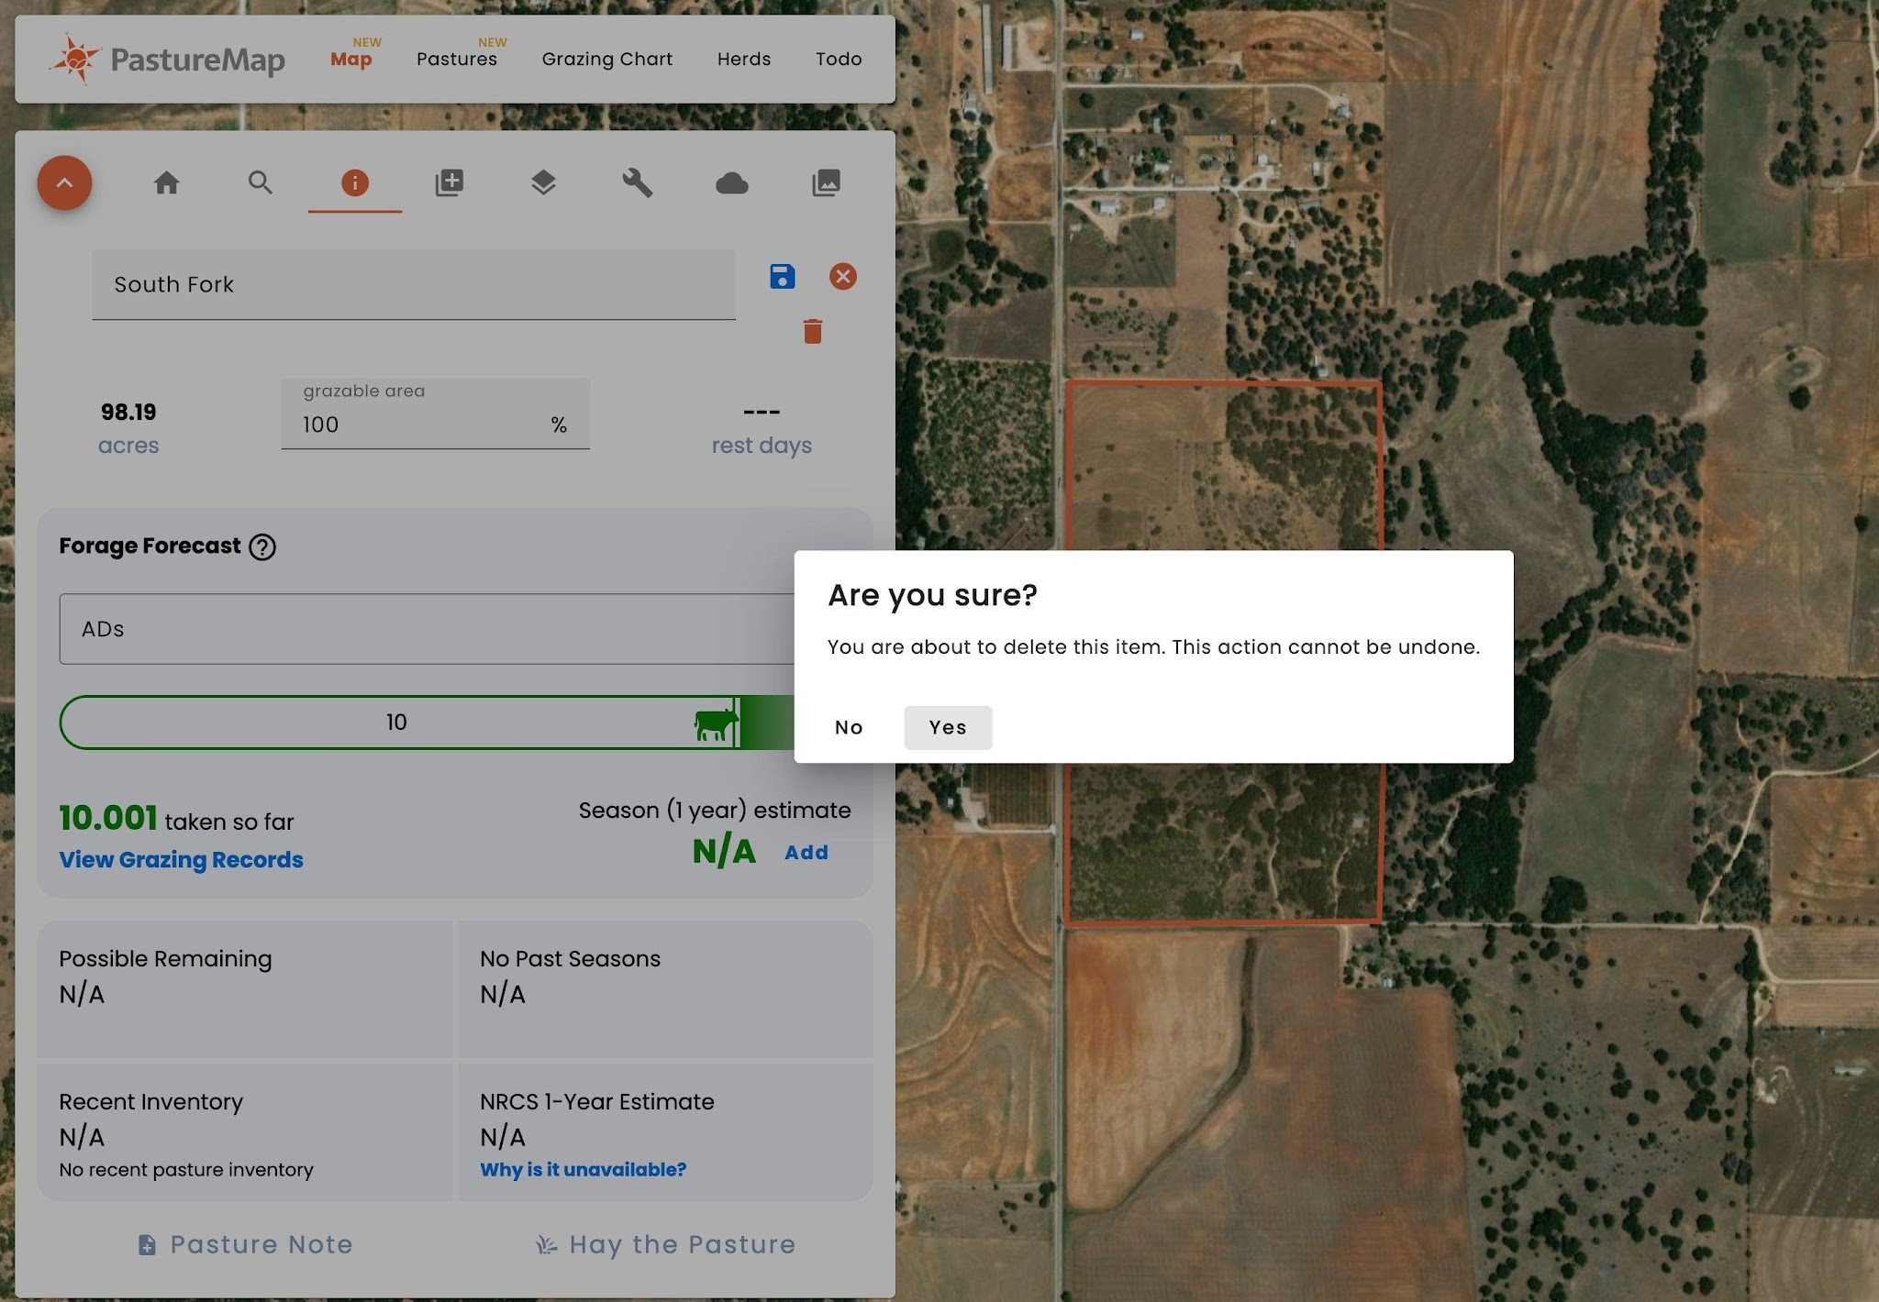Open View Grazing Records link
Image resolution: width=1879 pixels, height=1302 pixels.
181,860
